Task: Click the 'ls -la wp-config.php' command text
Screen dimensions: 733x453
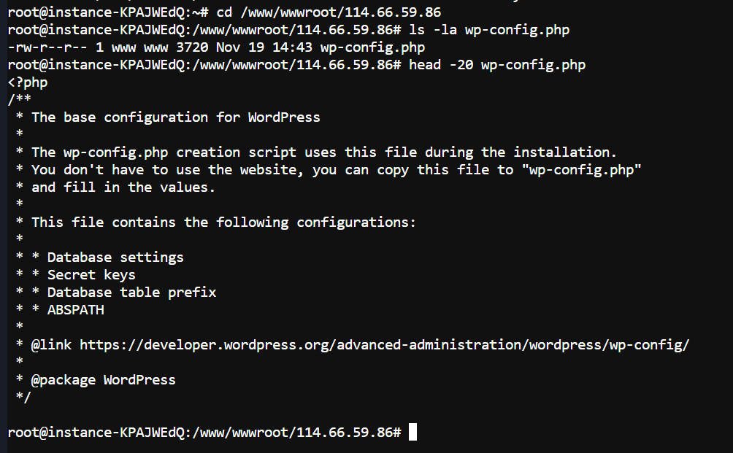Action: click(489, 30)
